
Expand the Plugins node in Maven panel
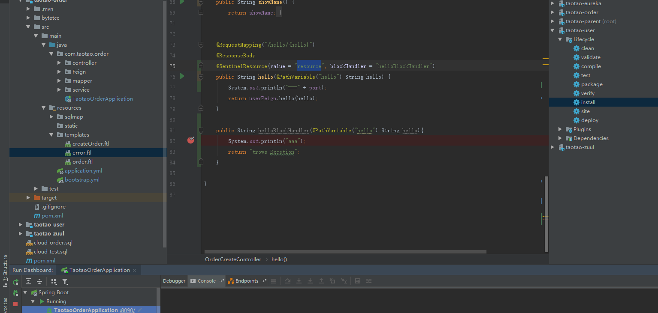click(560, 129)
